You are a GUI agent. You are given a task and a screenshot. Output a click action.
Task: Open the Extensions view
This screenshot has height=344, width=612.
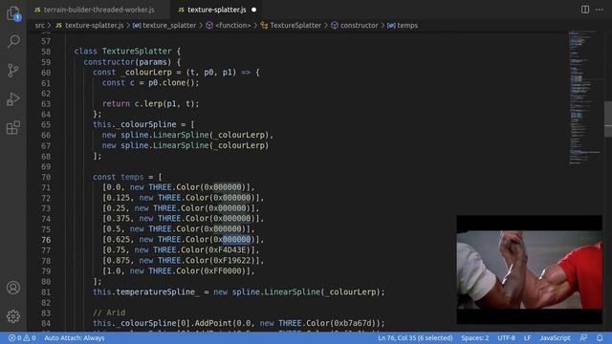click(13, 127)
